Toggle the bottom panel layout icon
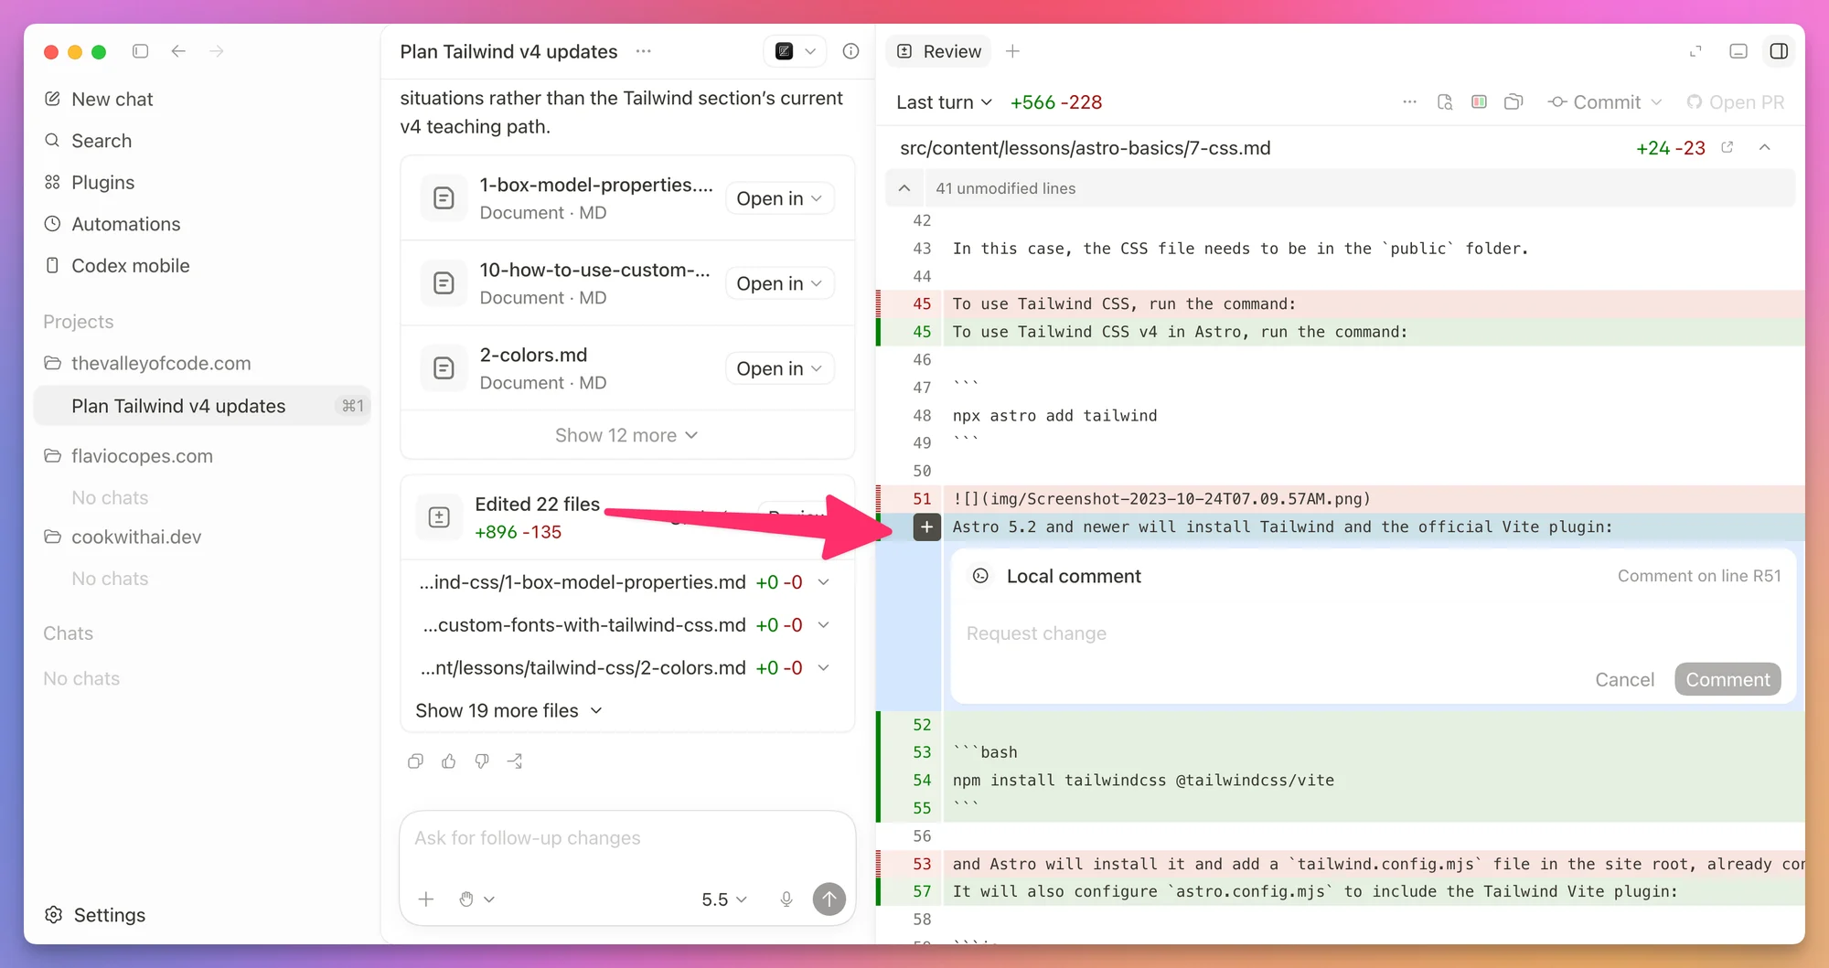 [1738, 51]
